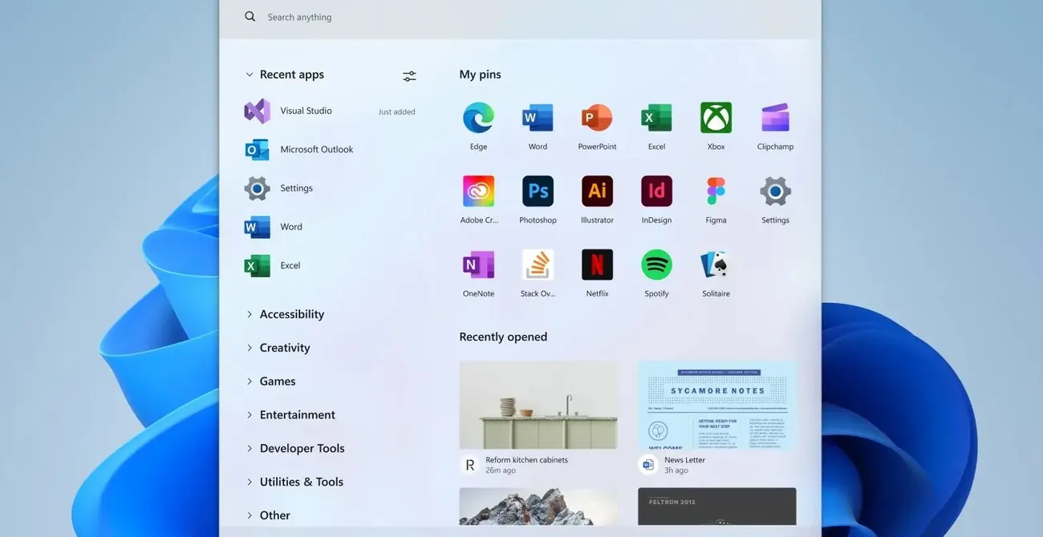The height and width of the screenshot is (537, 1043).
Task: Open the Stack Overflow pinned app
Action: tap(538, 265)
